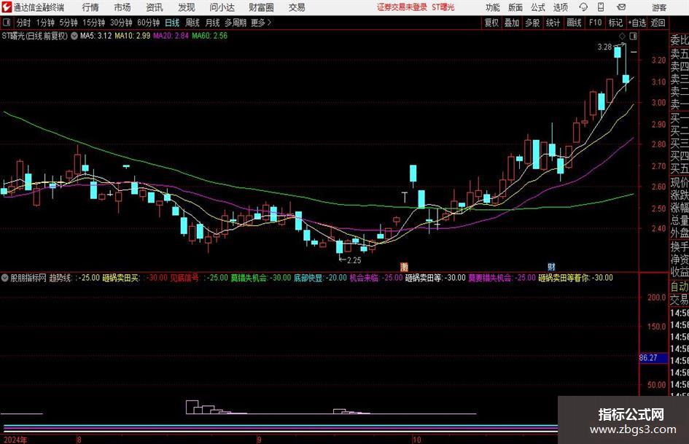Expand main chart indicator dropdown arrow

coord(74,36)
